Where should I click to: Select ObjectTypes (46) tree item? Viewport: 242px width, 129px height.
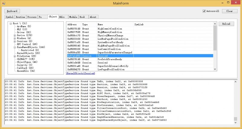pyautogui.click(x=27, y=62)
